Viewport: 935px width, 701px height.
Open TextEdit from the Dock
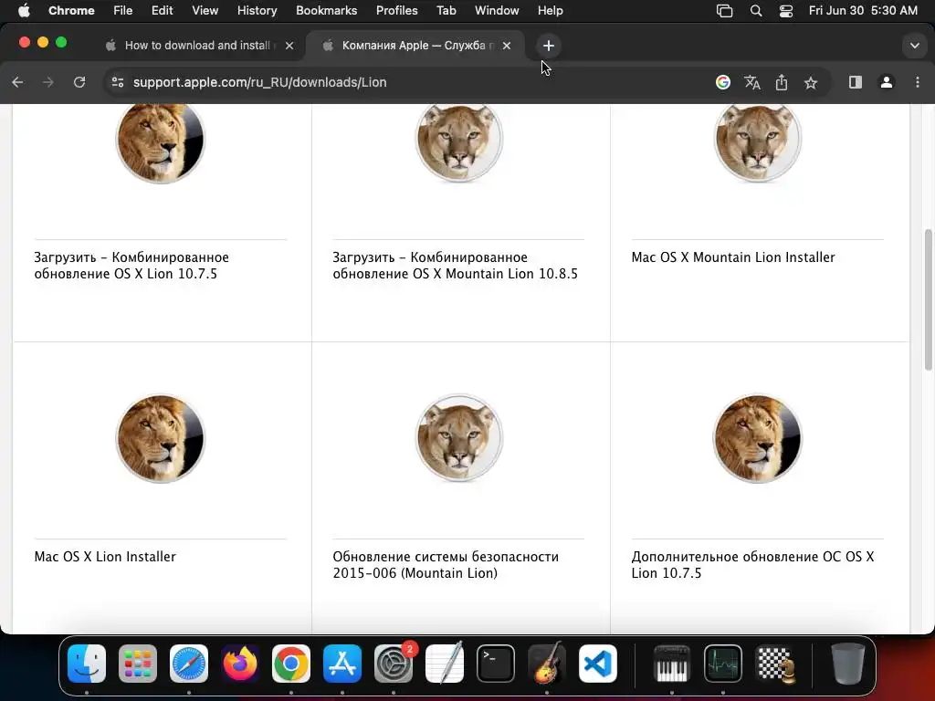point(445,664)
